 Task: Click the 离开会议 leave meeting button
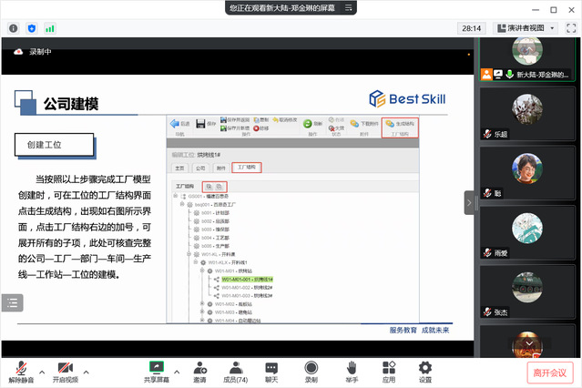click(x=550, y=372)
